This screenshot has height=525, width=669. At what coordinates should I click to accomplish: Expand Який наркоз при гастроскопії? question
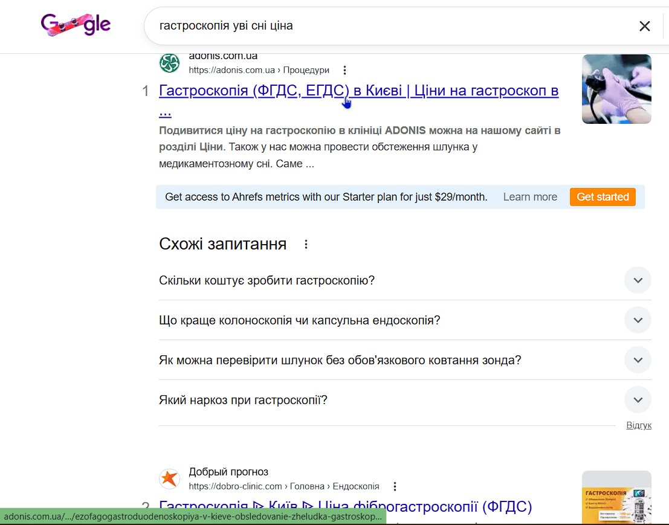tap(638, 399)
